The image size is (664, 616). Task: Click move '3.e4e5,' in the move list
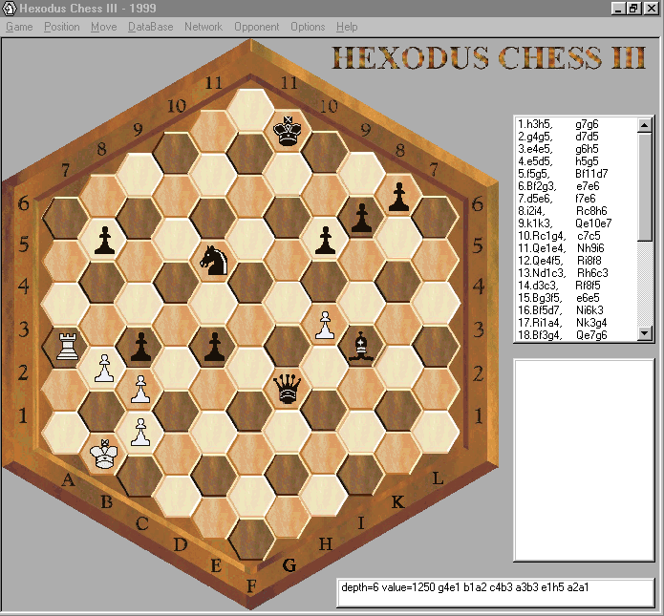click(535, 149)
